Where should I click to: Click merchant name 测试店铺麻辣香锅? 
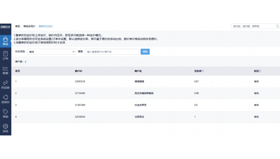(144, 93)
